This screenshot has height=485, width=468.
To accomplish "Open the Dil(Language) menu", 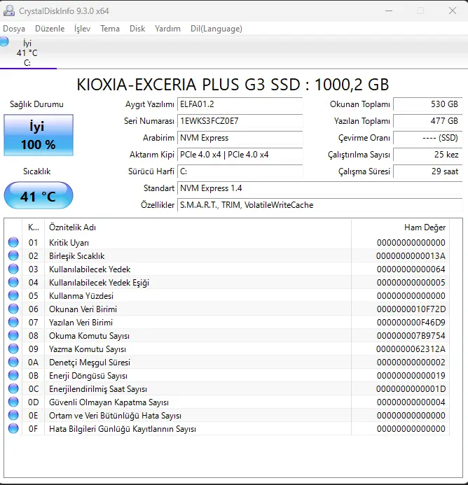I will pyautogui.click(x=216, y=29).
